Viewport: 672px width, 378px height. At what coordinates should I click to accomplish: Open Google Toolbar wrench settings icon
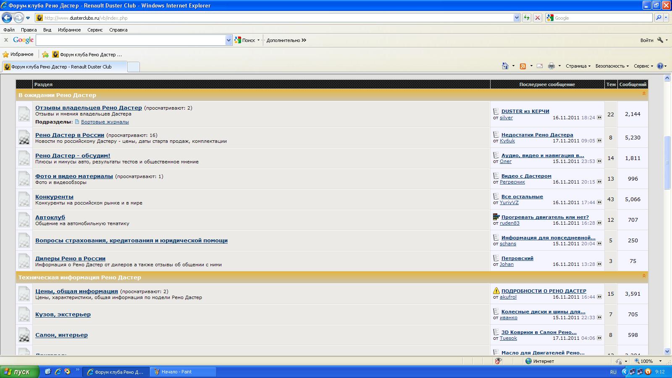[660, 40]
